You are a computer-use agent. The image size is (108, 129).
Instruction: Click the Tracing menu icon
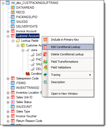45,75
